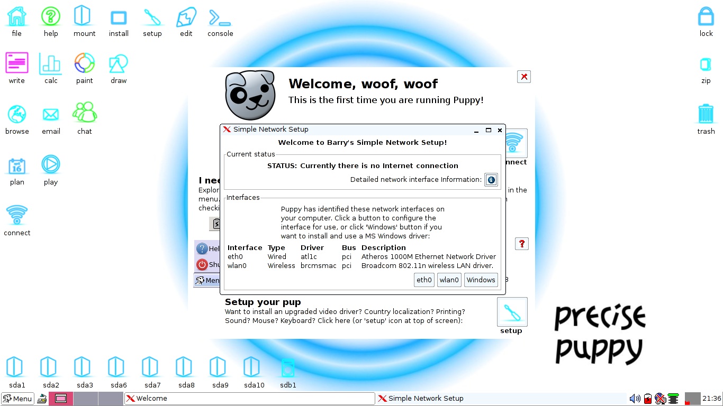This screenshot has width=723, height=406.
Task: Open the sda1 drive icon
Action: pos(15,366)
